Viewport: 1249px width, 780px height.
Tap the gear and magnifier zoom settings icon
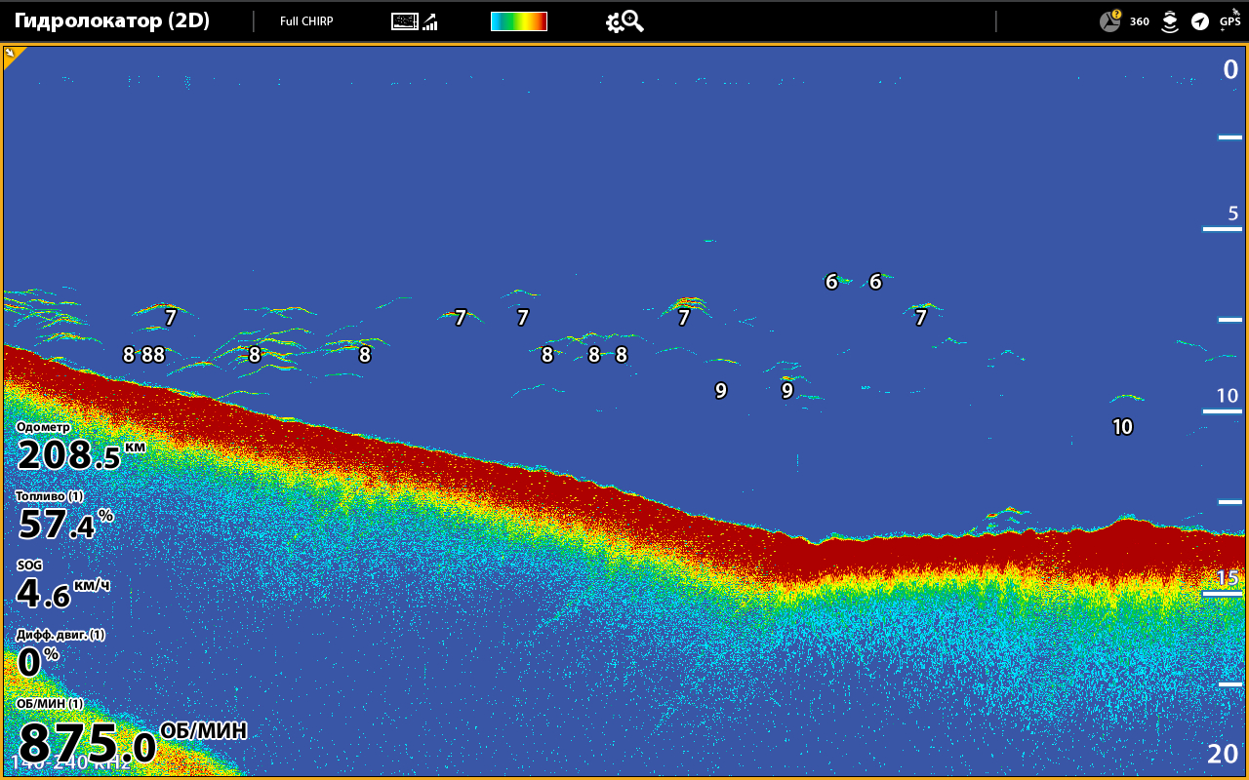click(x=624, y=21)
